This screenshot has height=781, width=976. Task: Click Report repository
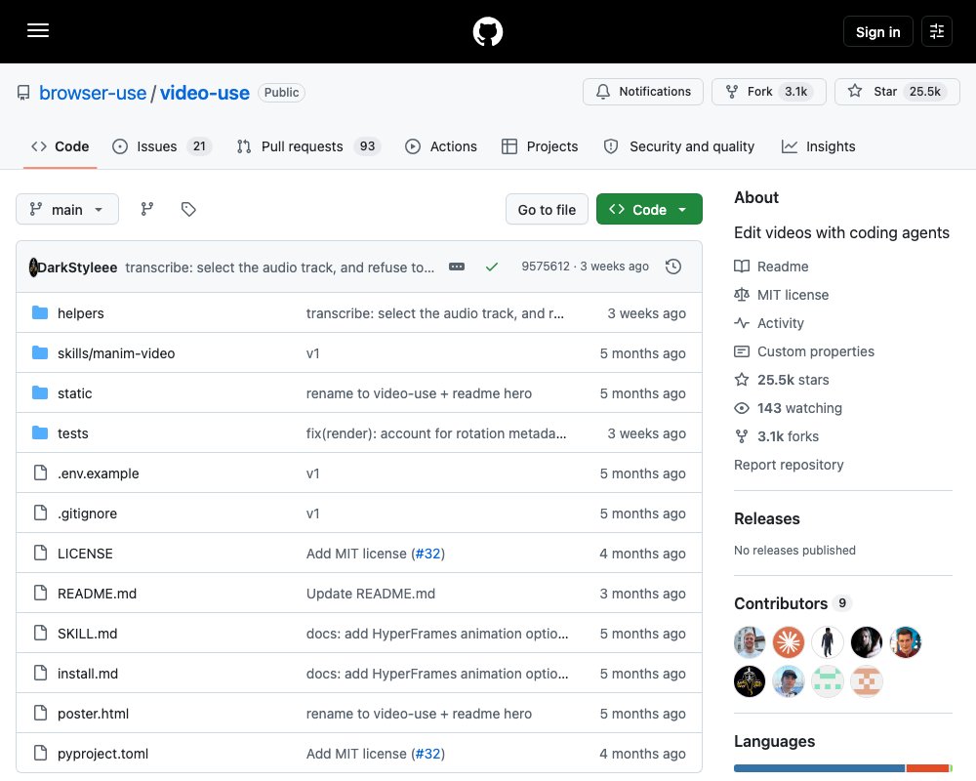[x=789, y=465]
